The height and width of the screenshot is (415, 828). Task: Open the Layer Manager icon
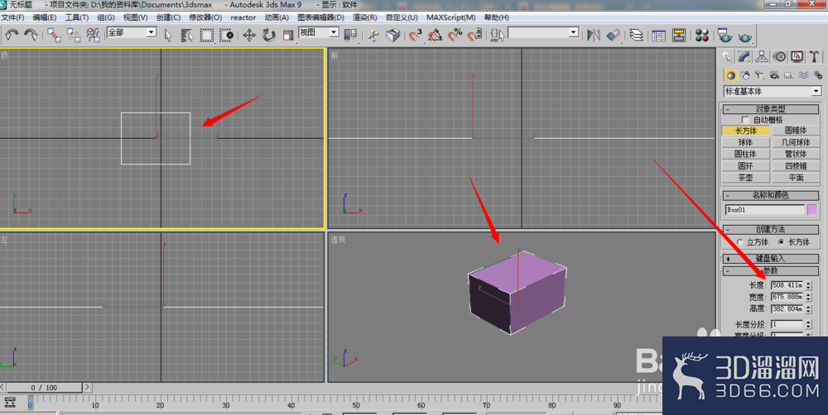click(x=636, y=36)
